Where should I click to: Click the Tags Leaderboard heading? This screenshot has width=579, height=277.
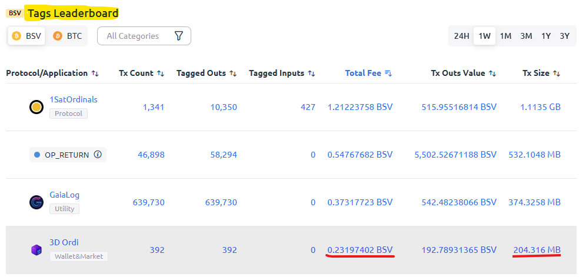point(73,14)
